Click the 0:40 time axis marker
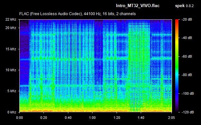Viewport: 201px width, 125px height. tap(68, 118)
